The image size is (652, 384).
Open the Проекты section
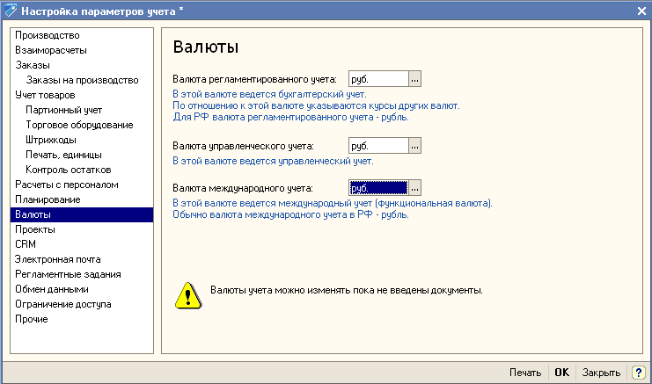click(82, 229)
